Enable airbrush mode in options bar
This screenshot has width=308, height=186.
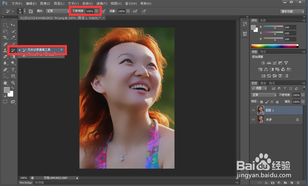pyautogui.click(x=135, y=11)
